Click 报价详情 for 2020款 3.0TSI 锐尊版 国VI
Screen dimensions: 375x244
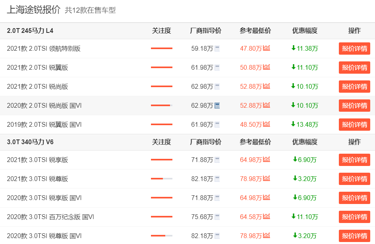click(x=354, y=236)
